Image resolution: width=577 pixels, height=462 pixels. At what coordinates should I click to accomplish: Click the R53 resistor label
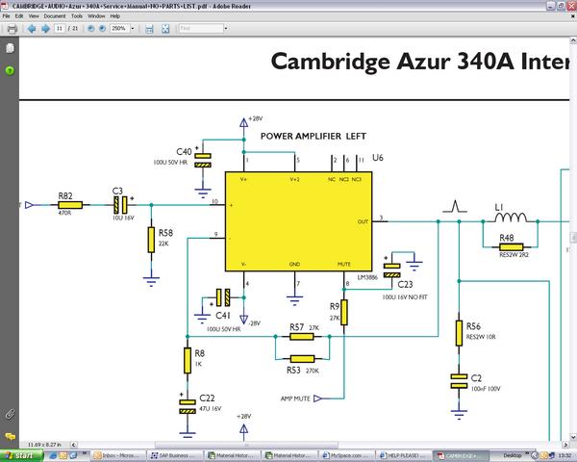tap(293, 370)
